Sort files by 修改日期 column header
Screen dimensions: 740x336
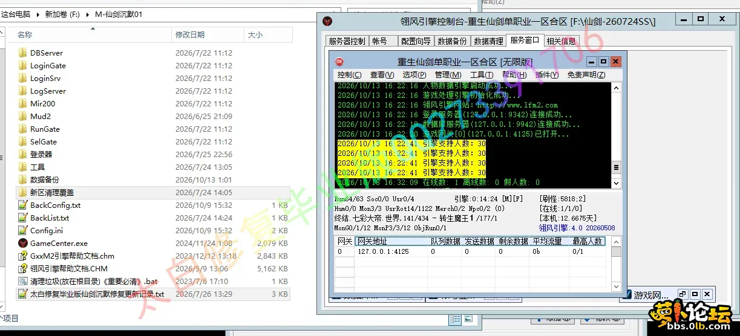point(207,35)
